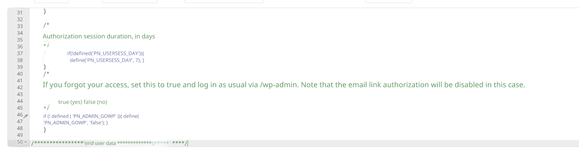Image resolution: width=579 pixels, height=150 pixels.
Task: Click line number 31 in the gutter
Action: point(20,13)
